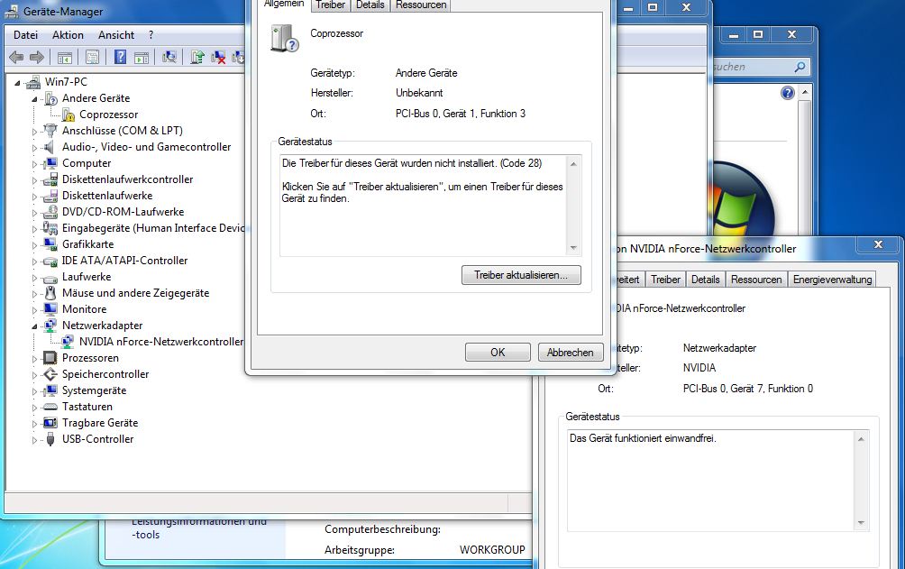Switch to Treiber tab in Coprozessor dialog
The width and height of the screenshot is (905, 569).
click(x=330, y=5)
